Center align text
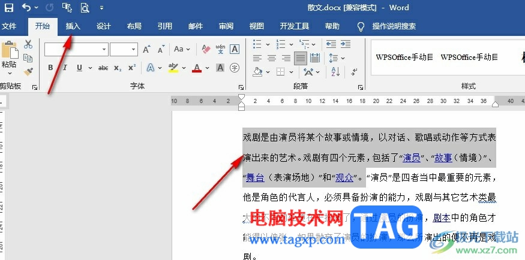The height and width of the screenshot is (260, 525). (272, 58)
